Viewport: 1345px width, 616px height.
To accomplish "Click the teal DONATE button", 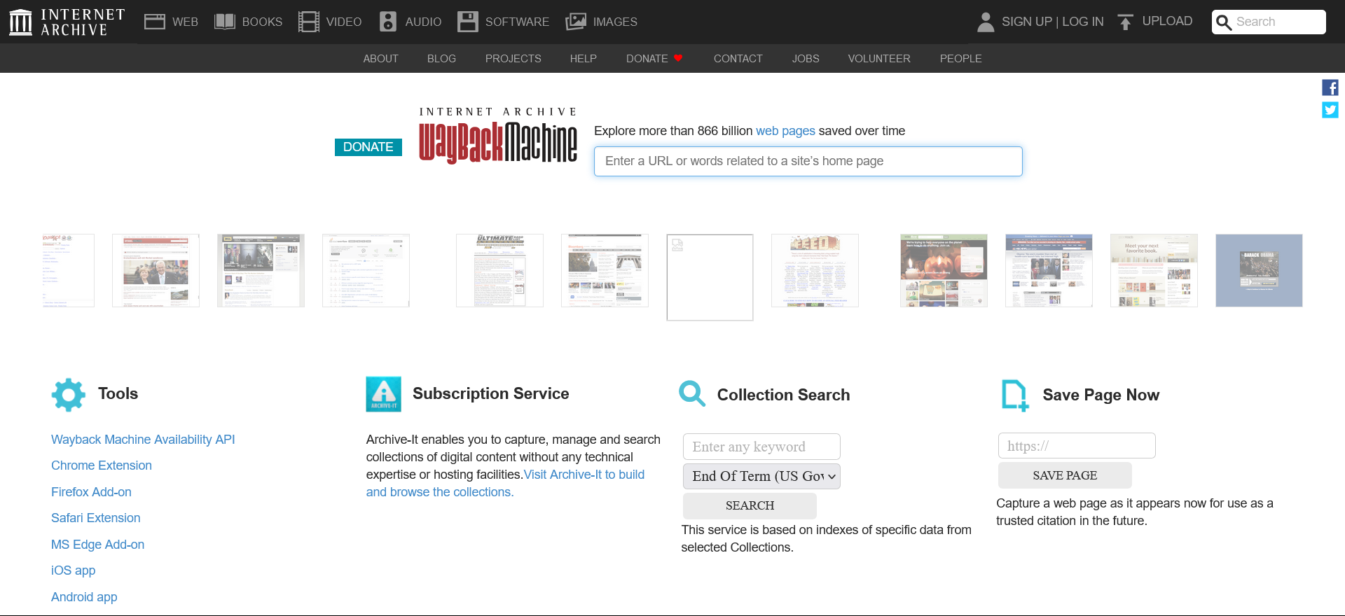I will (368, 147).
